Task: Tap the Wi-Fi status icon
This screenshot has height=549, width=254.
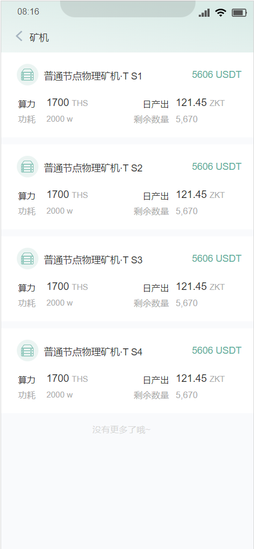Action: point(221,12)
